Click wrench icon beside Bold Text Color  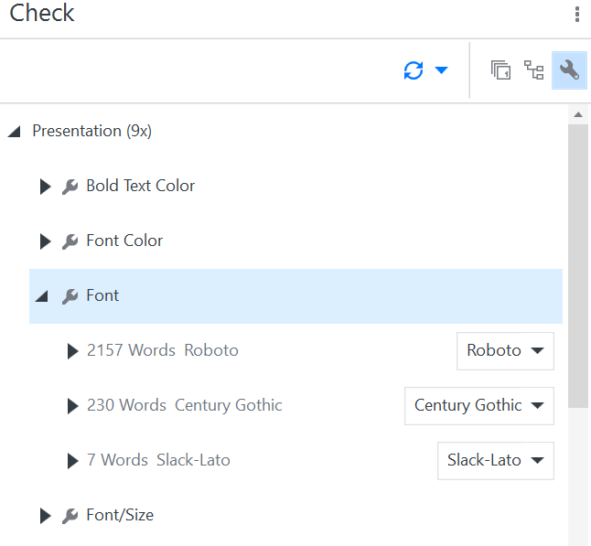tap(70, 187)
